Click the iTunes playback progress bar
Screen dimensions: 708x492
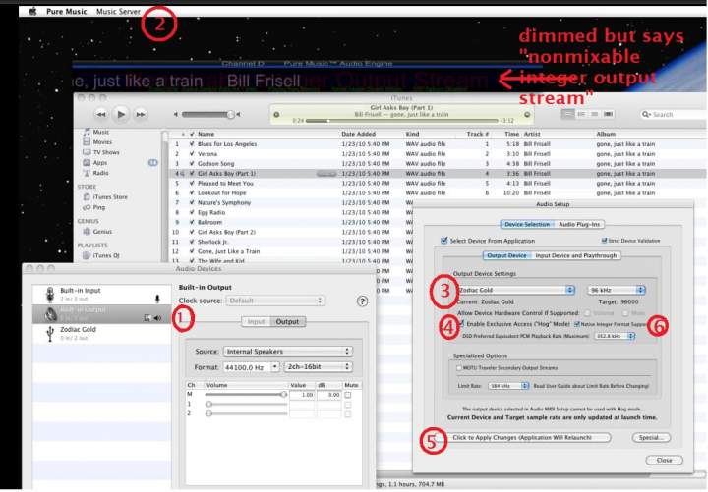[402, 121]
